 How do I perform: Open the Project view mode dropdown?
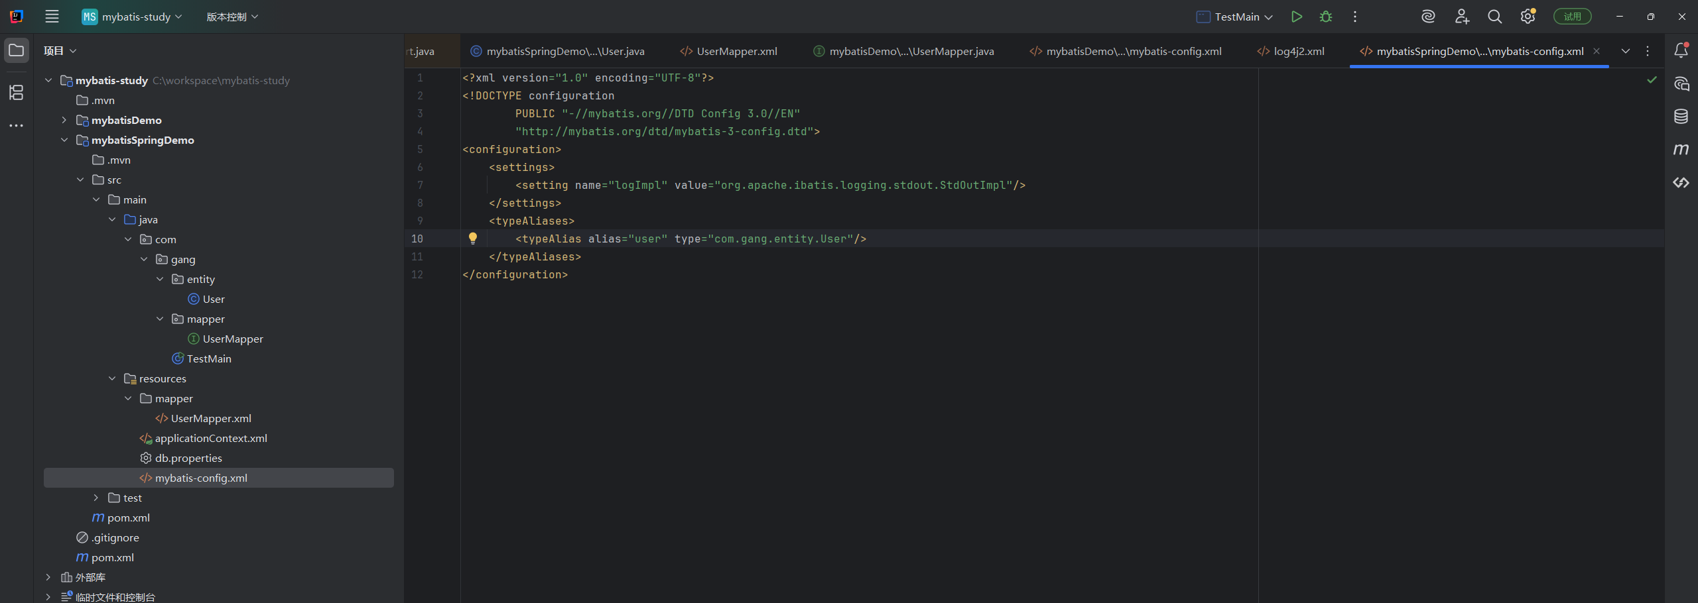point(60,50)
